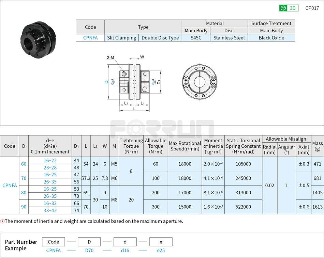
Task: Click the Allowable Misalign. header
Action: [x=286, y=139]
